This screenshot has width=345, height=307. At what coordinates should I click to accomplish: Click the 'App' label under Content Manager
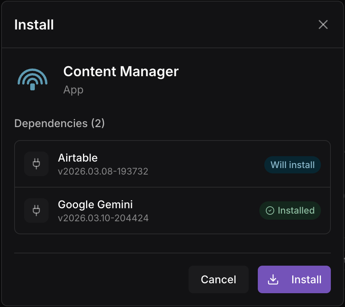tap(73, 90)
